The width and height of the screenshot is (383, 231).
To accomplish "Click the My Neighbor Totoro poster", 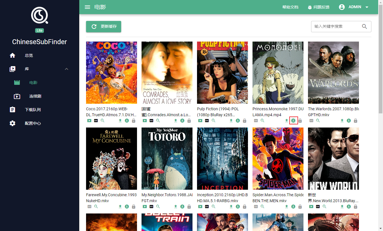I will [x=167, y=159].
